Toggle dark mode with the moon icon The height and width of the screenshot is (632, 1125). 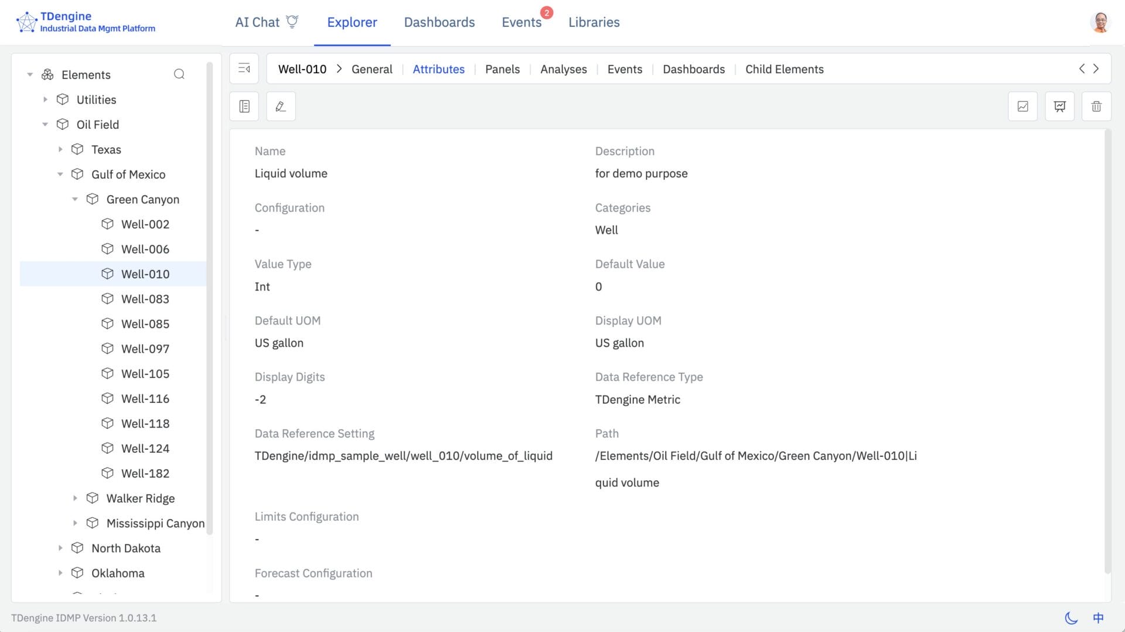1071,618
